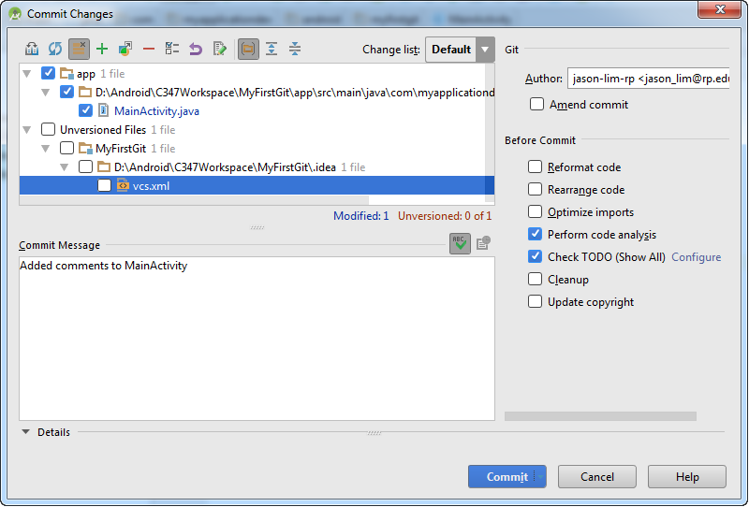Click the purple Revert arrow icon
The image size is (749, 507).
click(x=196, y=50)
